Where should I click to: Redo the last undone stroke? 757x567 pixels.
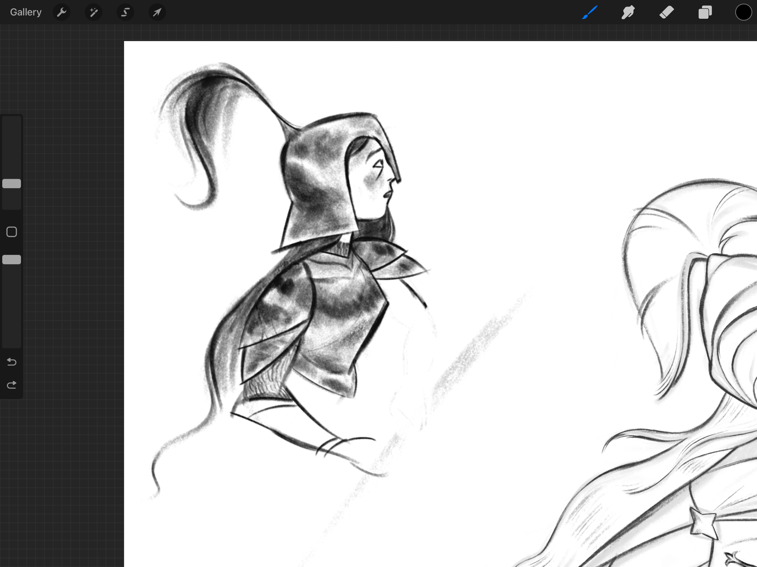12,385
